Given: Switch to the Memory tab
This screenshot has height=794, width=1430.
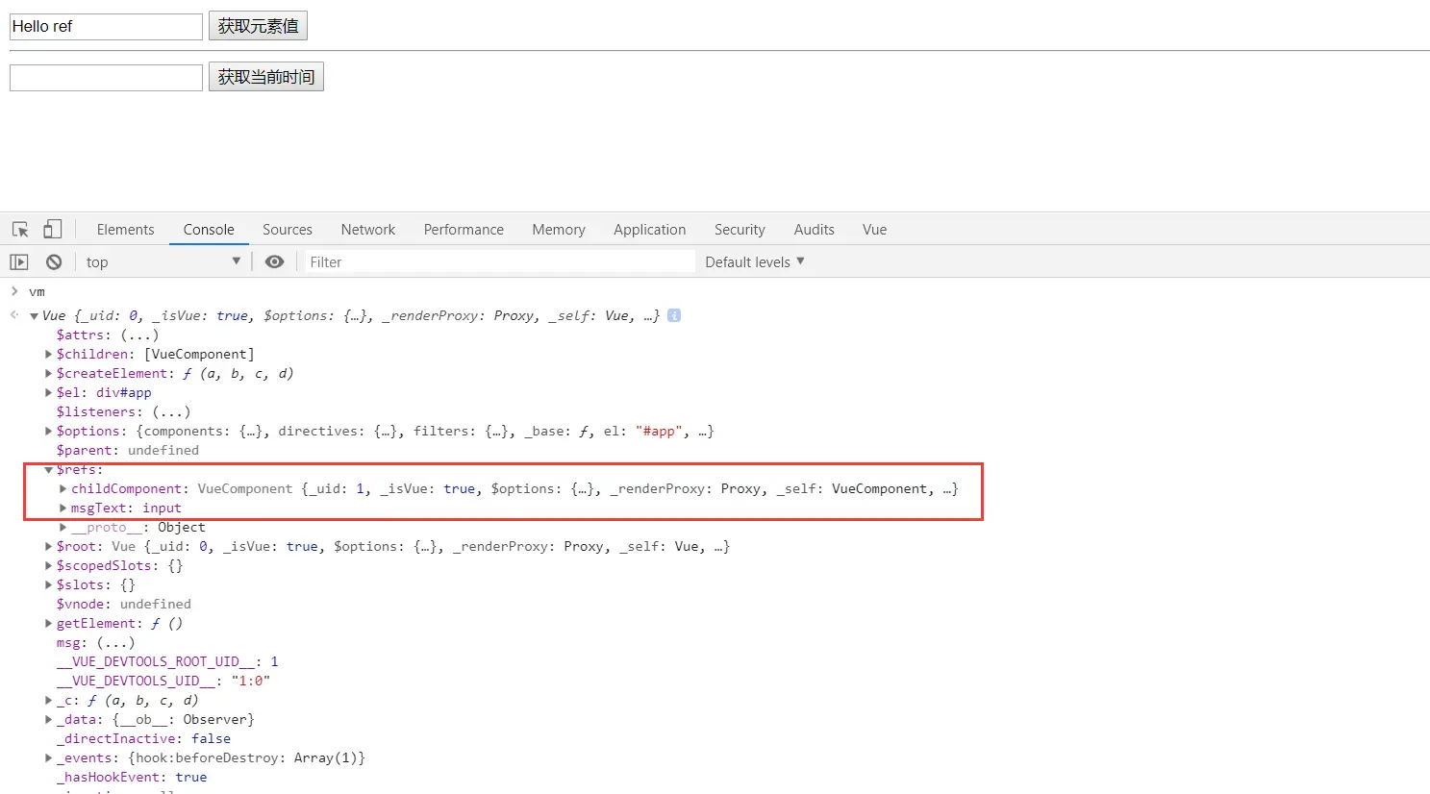Looking at the screenshot, I should pos(559,230).
